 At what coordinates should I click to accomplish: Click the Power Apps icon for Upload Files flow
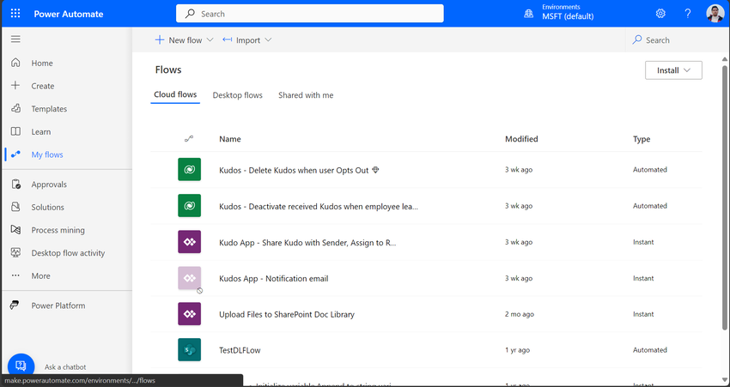tap(189, 314)
